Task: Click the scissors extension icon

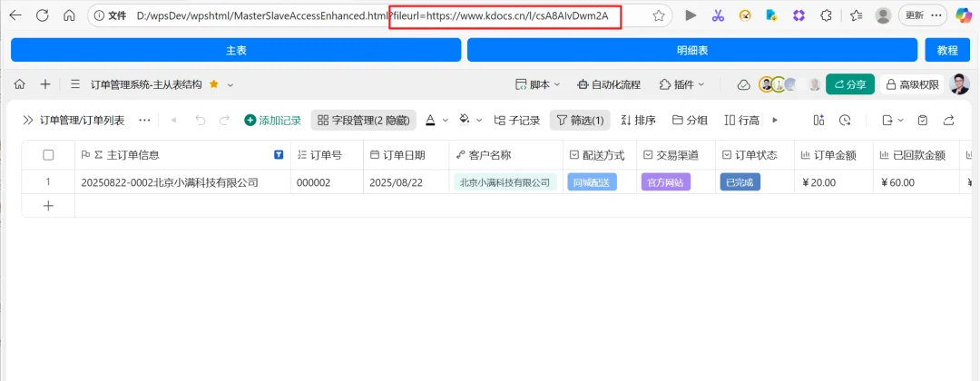Action: tap(718, 15)
